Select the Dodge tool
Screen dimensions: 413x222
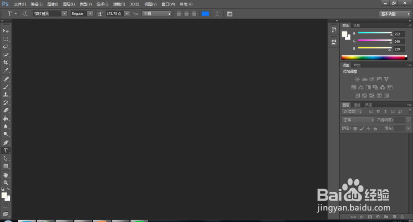5,134
